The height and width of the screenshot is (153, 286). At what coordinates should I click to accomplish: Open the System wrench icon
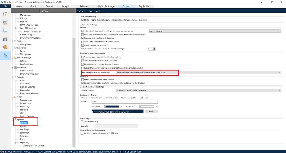pos(5,55)
